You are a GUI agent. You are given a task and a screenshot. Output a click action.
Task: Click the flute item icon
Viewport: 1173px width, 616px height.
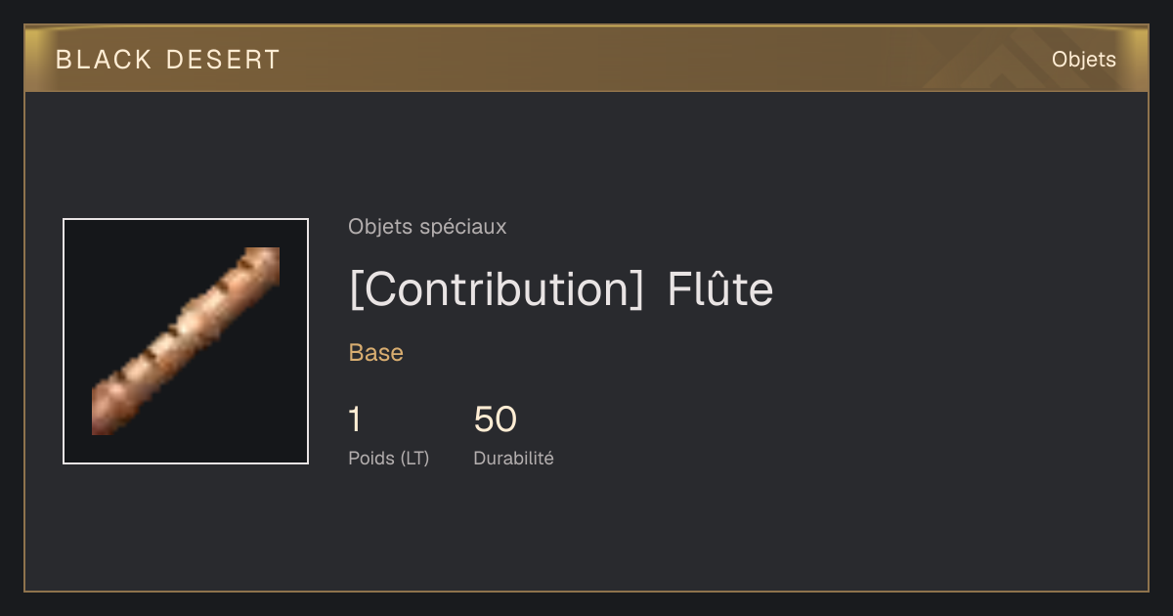pyautogui.click(x=186, y=341)
